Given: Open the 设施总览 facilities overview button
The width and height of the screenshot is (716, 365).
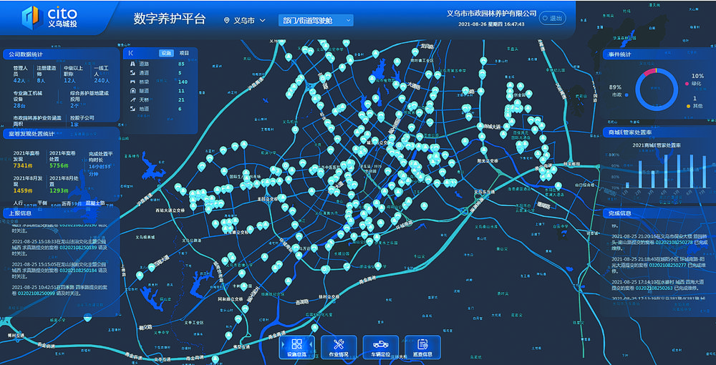Looking at the screenshot, I should [296, 346].
